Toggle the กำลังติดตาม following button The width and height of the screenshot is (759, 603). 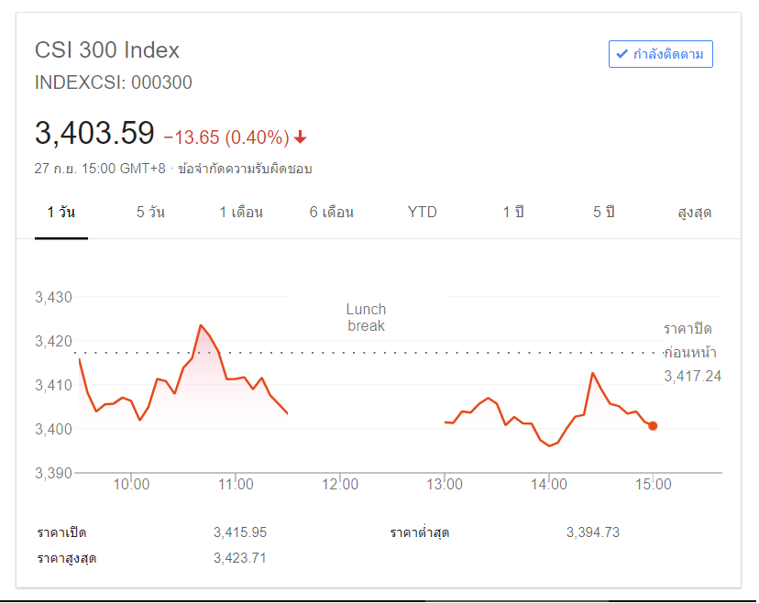click(660, 54)
